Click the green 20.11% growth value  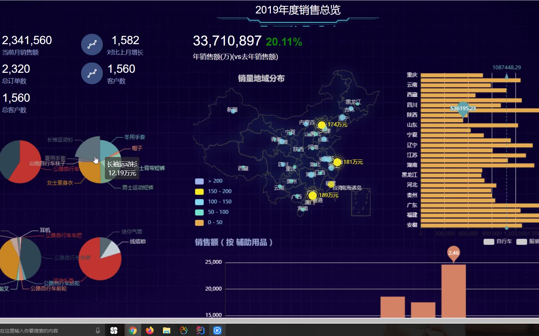[x=284, y=42]
